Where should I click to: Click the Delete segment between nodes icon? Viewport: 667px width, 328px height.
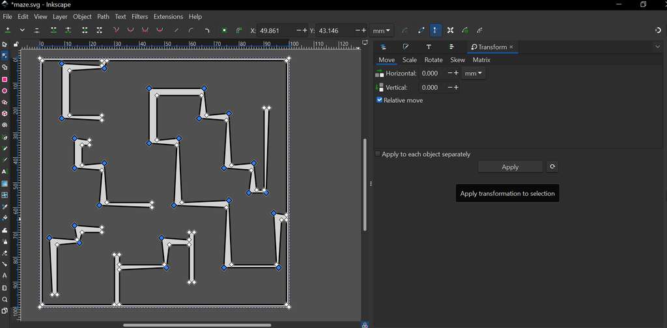pos(100,30)
